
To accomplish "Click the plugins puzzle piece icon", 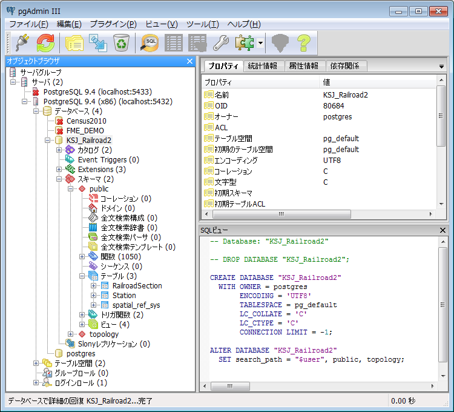I will pos(245,43).
